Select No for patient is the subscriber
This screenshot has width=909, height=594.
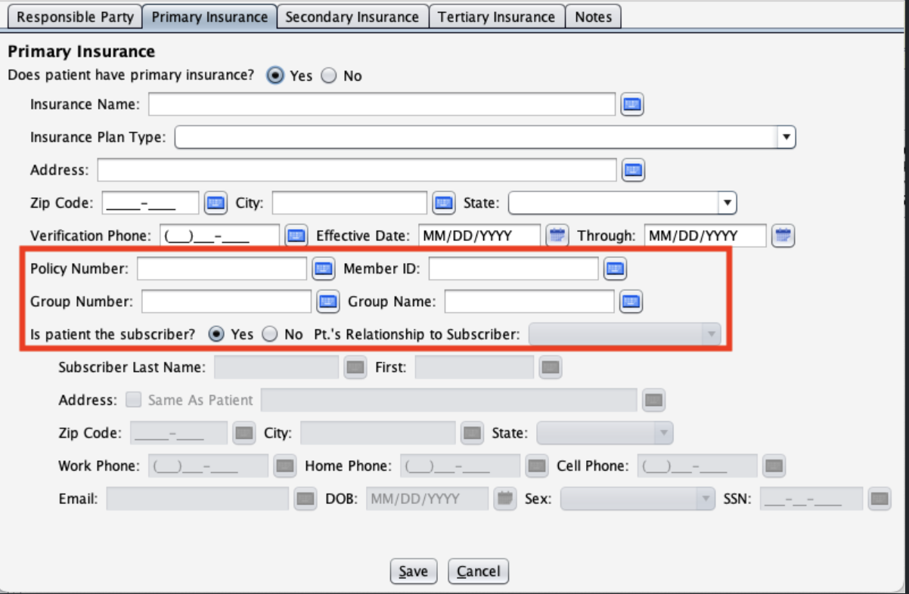pos(270,334)
